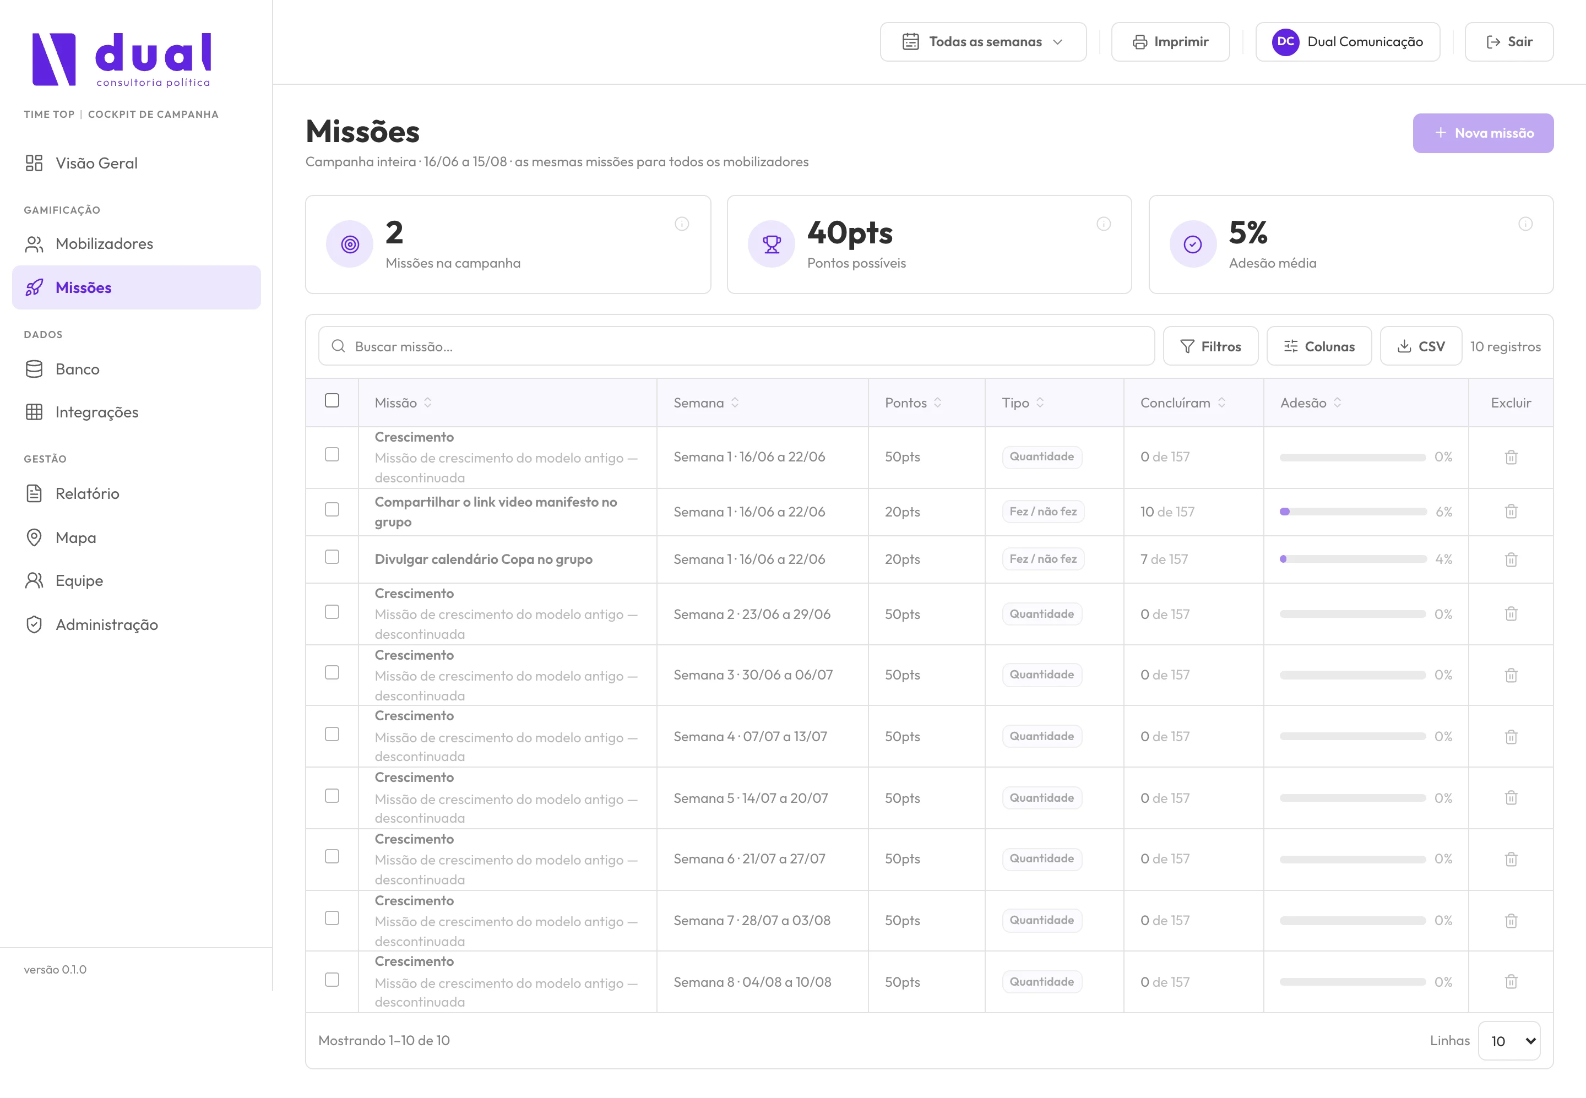Click the target icon on Missões na campanha

(x=350, y=244)
